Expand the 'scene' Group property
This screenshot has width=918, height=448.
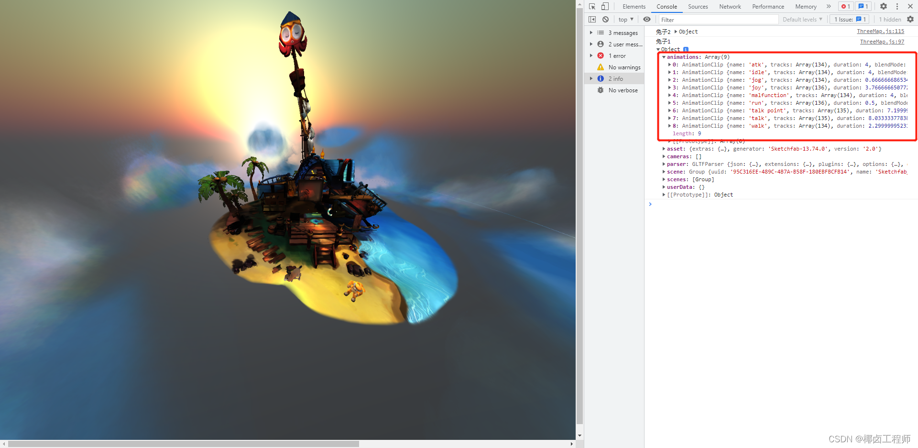[x=664, y=172]
